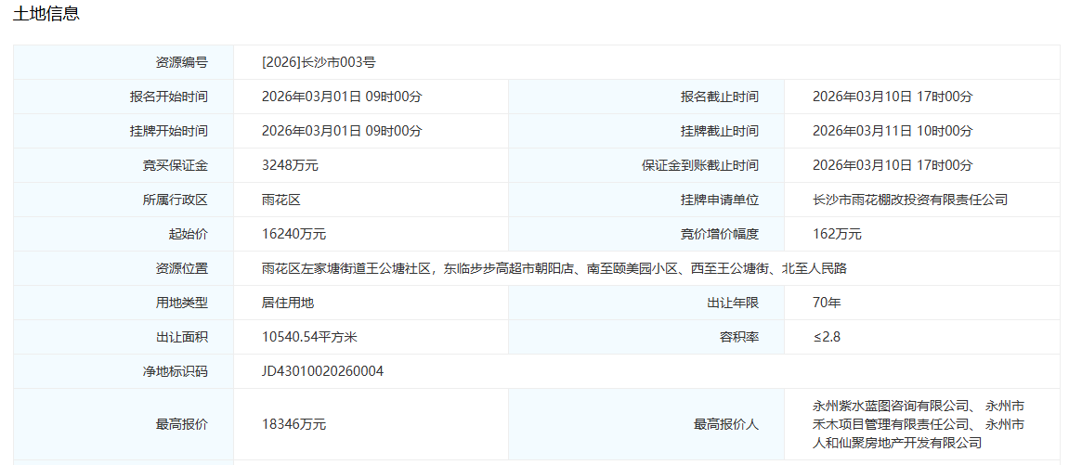
Task: Click applicant 长沙市雨花棚改投资有限责任公司
Action: point(909,200)
